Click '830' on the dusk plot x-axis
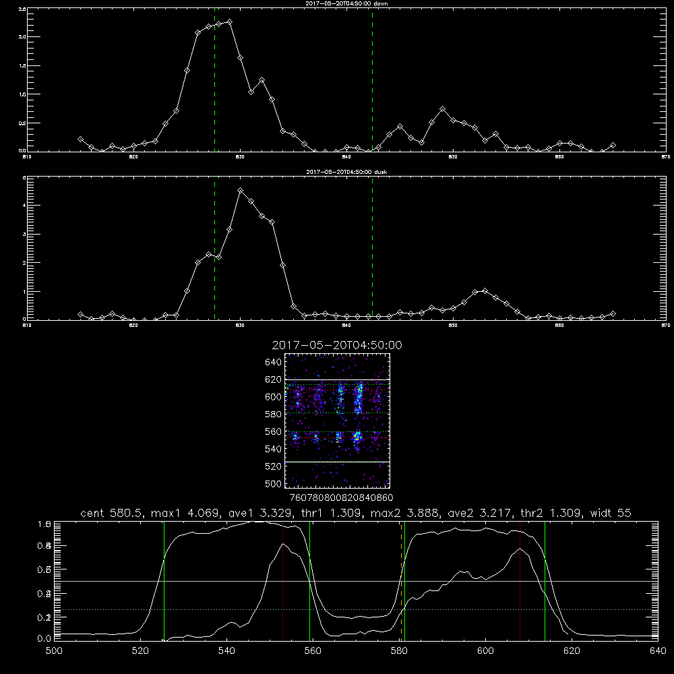The height and width of the screenshot is (674, 674). [x=240, y=326]
